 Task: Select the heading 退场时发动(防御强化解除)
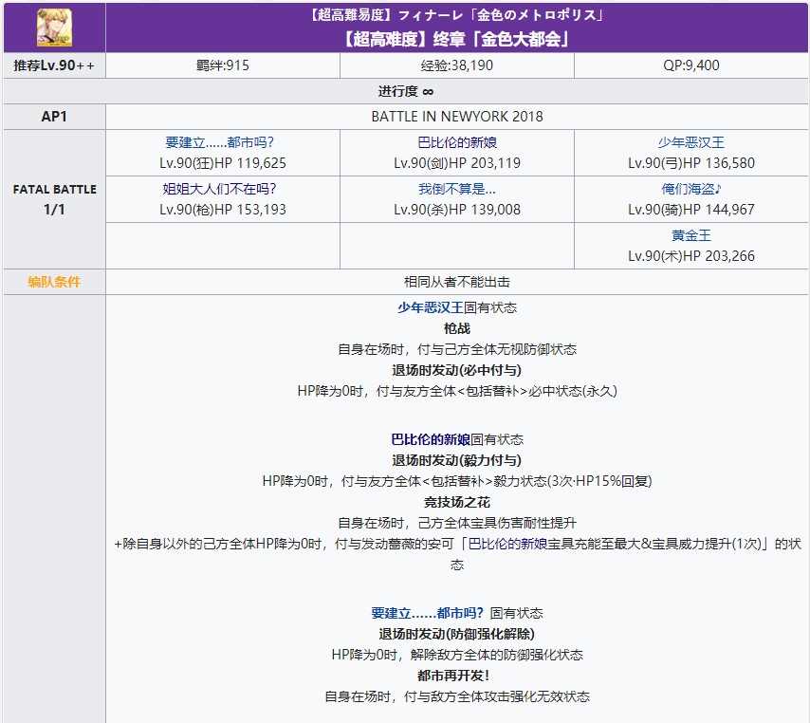click(457, 634)
